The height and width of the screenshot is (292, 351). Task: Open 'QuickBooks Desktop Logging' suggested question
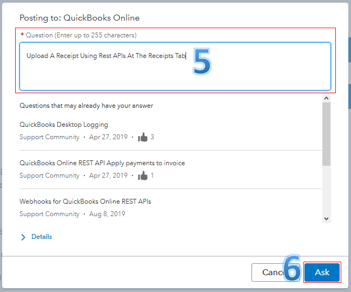(64, 125)
